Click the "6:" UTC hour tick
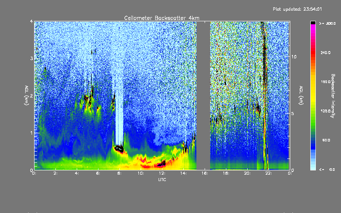 (98, 173)
